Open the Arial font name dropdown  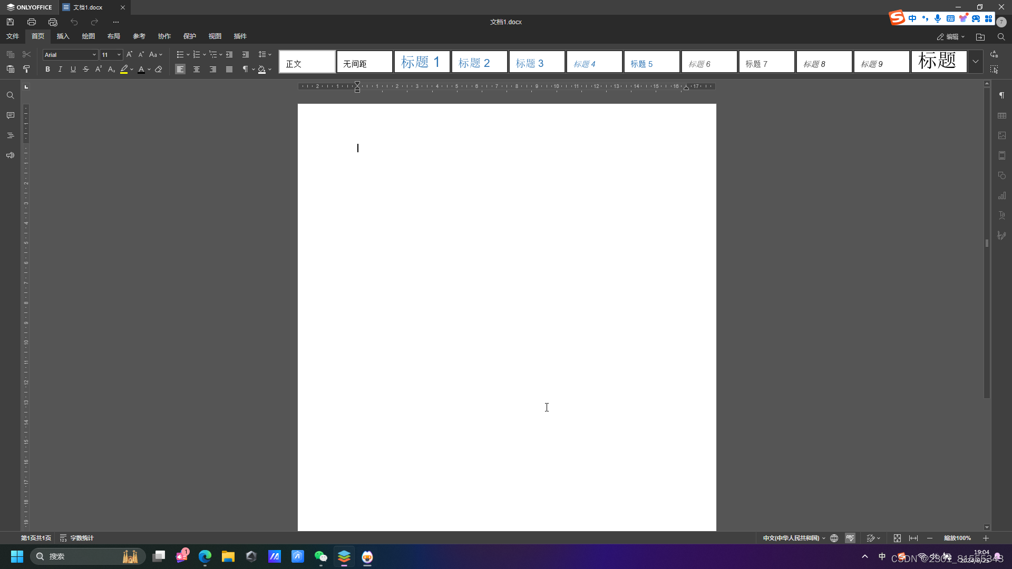(94, 55)
